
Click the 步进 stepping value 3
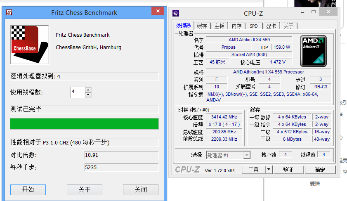(321, 79)
